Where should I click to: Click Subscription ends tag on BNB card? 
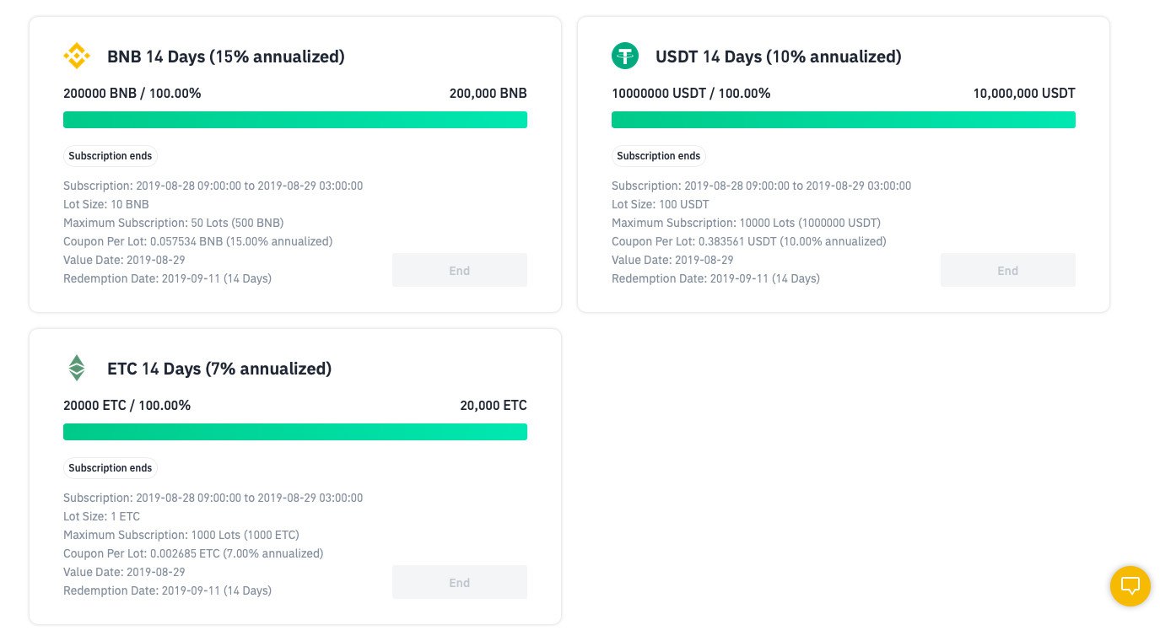(x=111, y=156)
